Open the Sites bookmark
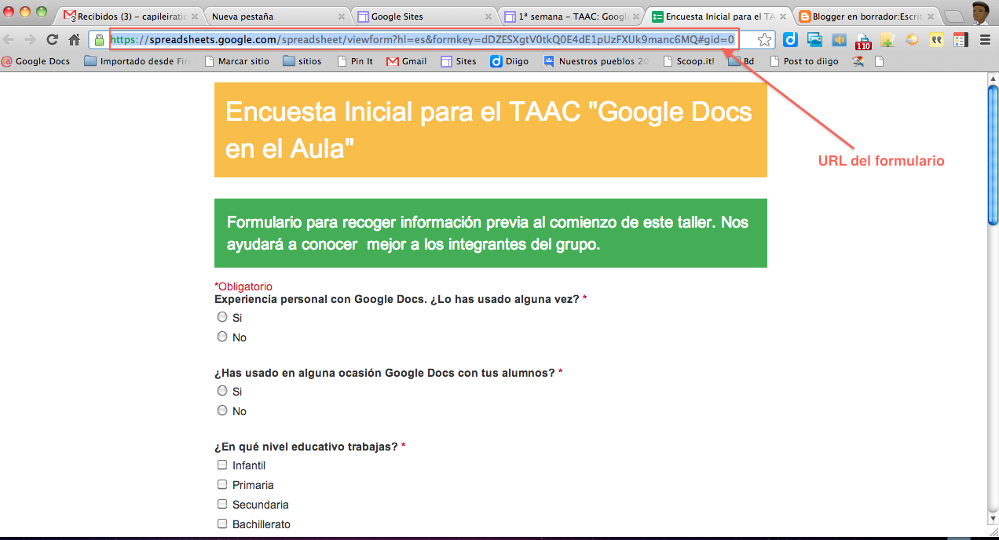Image resolution: width=999 pixels, height=540 pixels. point(459,61)
